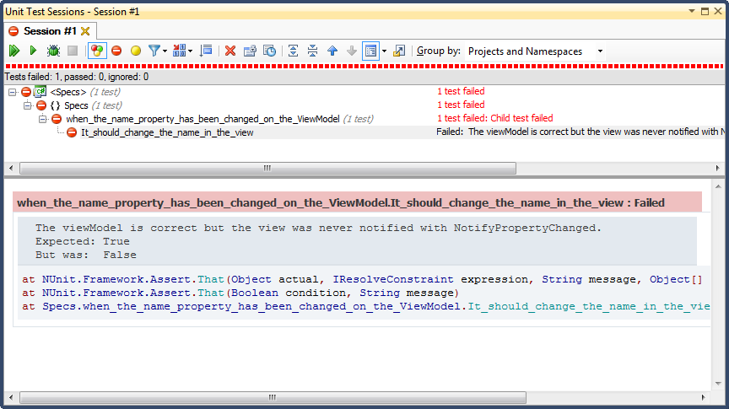Click the tree pane scroll left arrow
This screenshot has width=729, height=409.
pyautogui.click(x=11, y=168)
